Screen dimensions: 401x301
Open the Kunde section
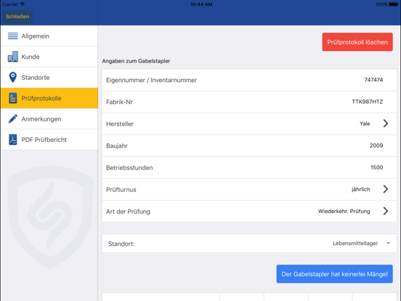49,57
